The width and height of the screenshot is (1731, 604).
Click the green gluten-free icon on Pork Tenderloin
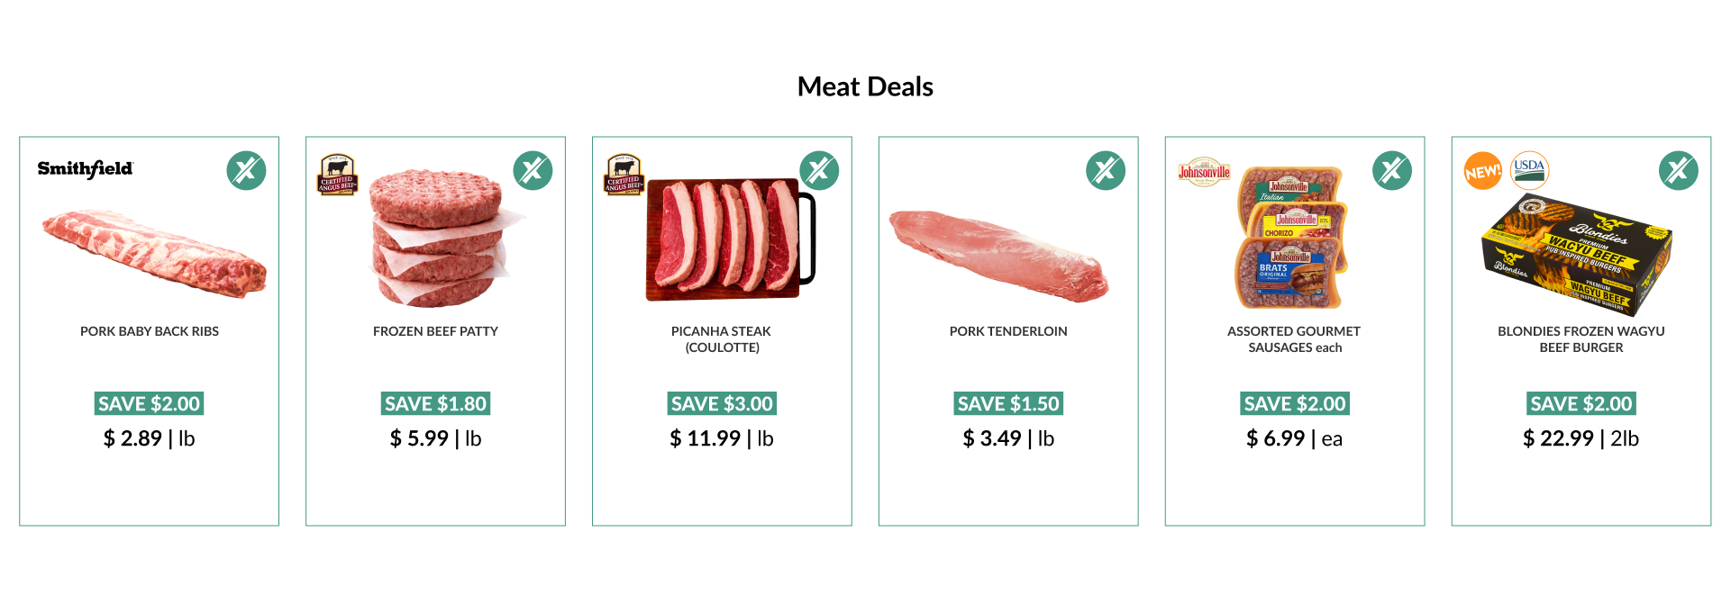1106,170
